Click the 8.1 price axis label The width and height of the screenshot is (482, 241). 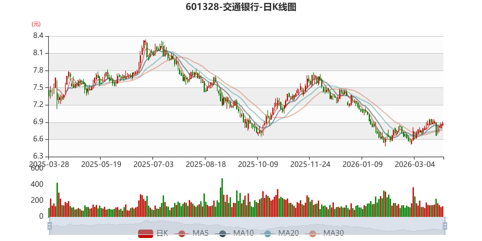coord(38,53)
